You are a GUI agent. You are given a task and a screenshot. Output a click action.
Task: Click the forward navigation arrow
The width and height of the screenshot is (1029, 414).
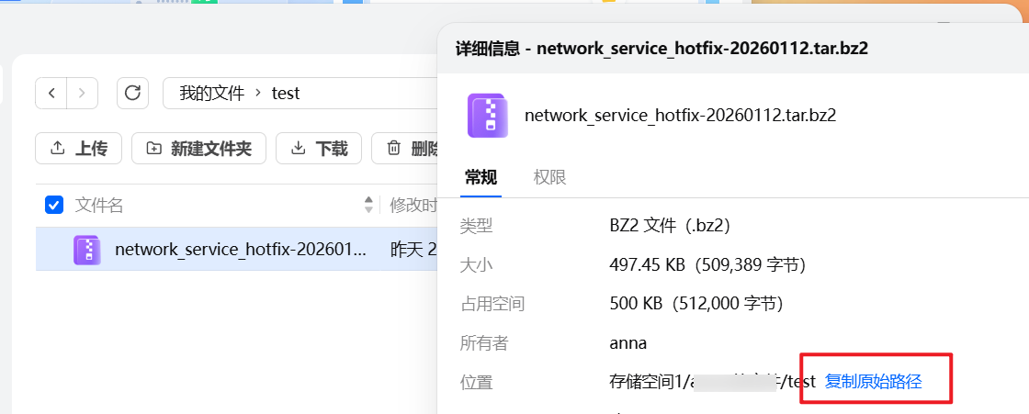tap(83, 93)
